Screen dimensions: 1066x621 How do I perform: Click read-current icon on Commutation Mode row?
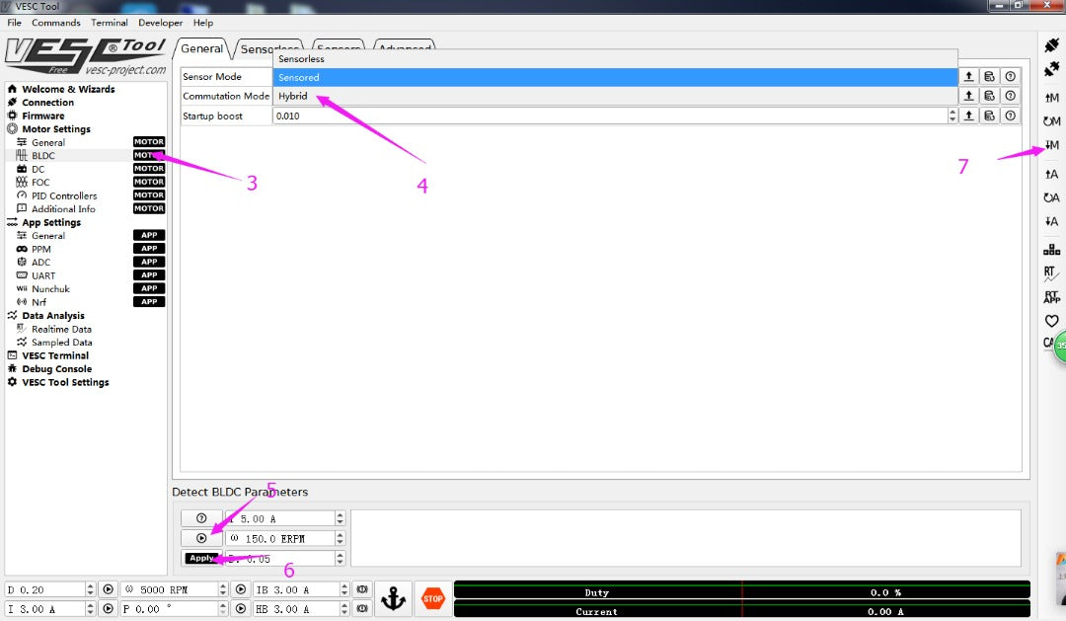[x=969, y=96]
